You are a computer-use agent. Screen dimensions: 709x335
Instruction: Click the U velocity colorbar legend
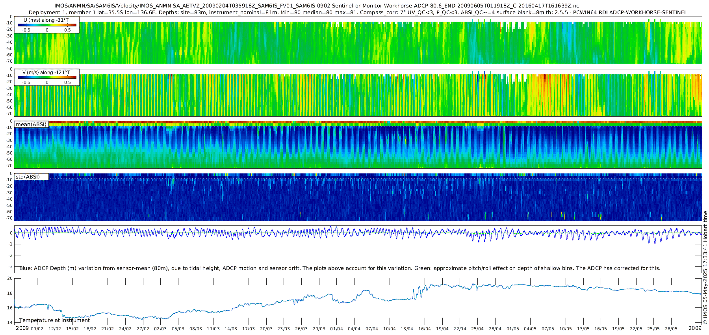[47, 25]
